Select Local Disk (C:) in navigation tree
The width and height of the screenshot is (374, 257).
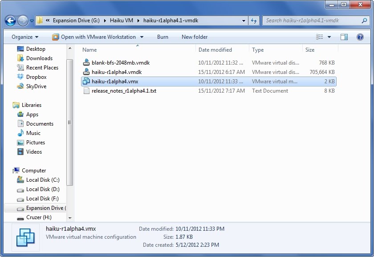[42, 180]
